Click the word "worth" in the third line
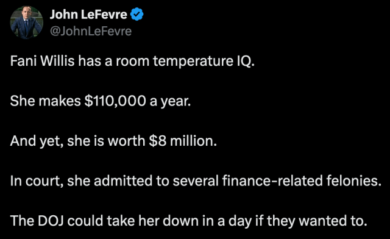Viewport: 390px width, 239px height. point(126,141)
